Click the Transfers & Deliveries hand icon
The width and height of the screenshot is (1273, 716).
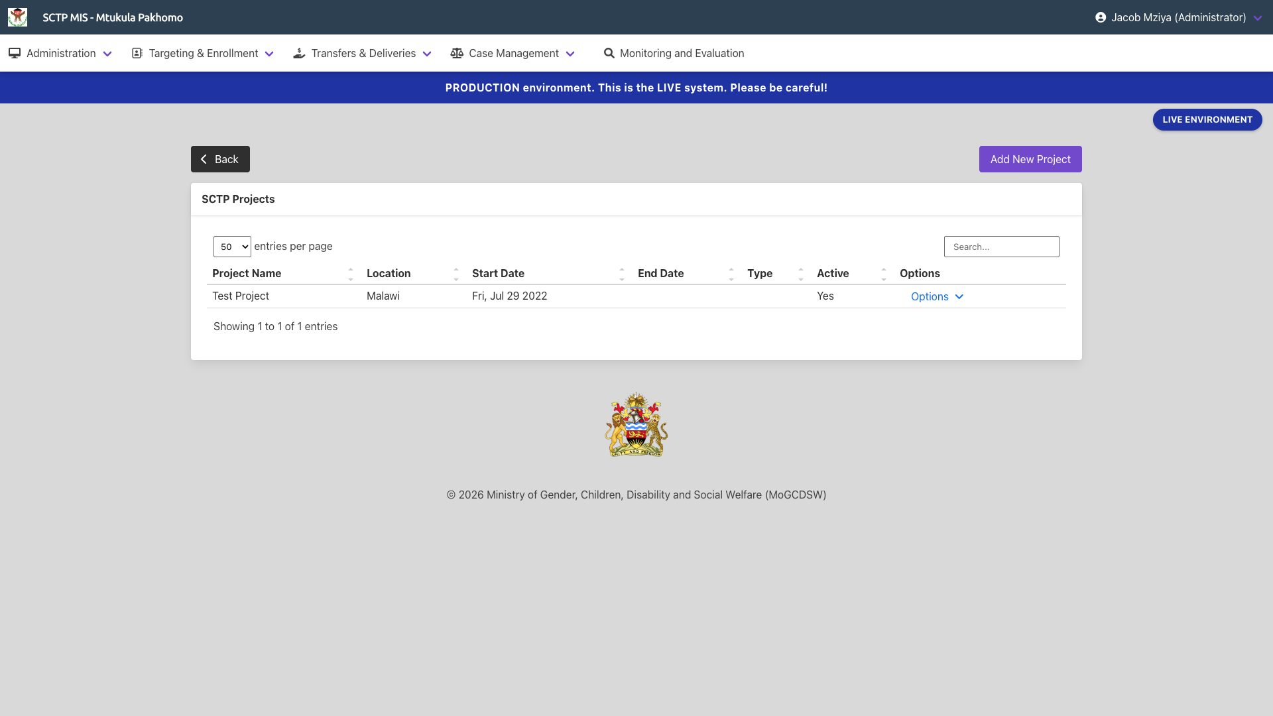299,53
